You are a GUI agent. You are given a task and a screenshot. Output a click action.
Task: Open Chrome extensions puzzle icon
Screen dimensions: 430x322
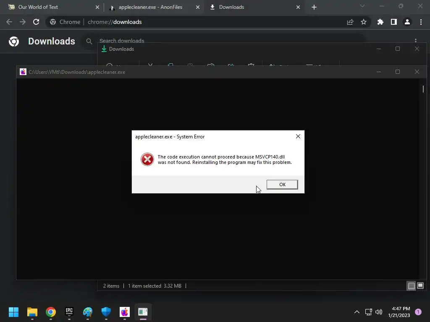coord(380,22)
